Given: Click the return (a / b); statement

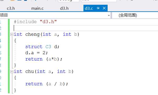Looking at the screenshot, I should [x=47, y=84].
